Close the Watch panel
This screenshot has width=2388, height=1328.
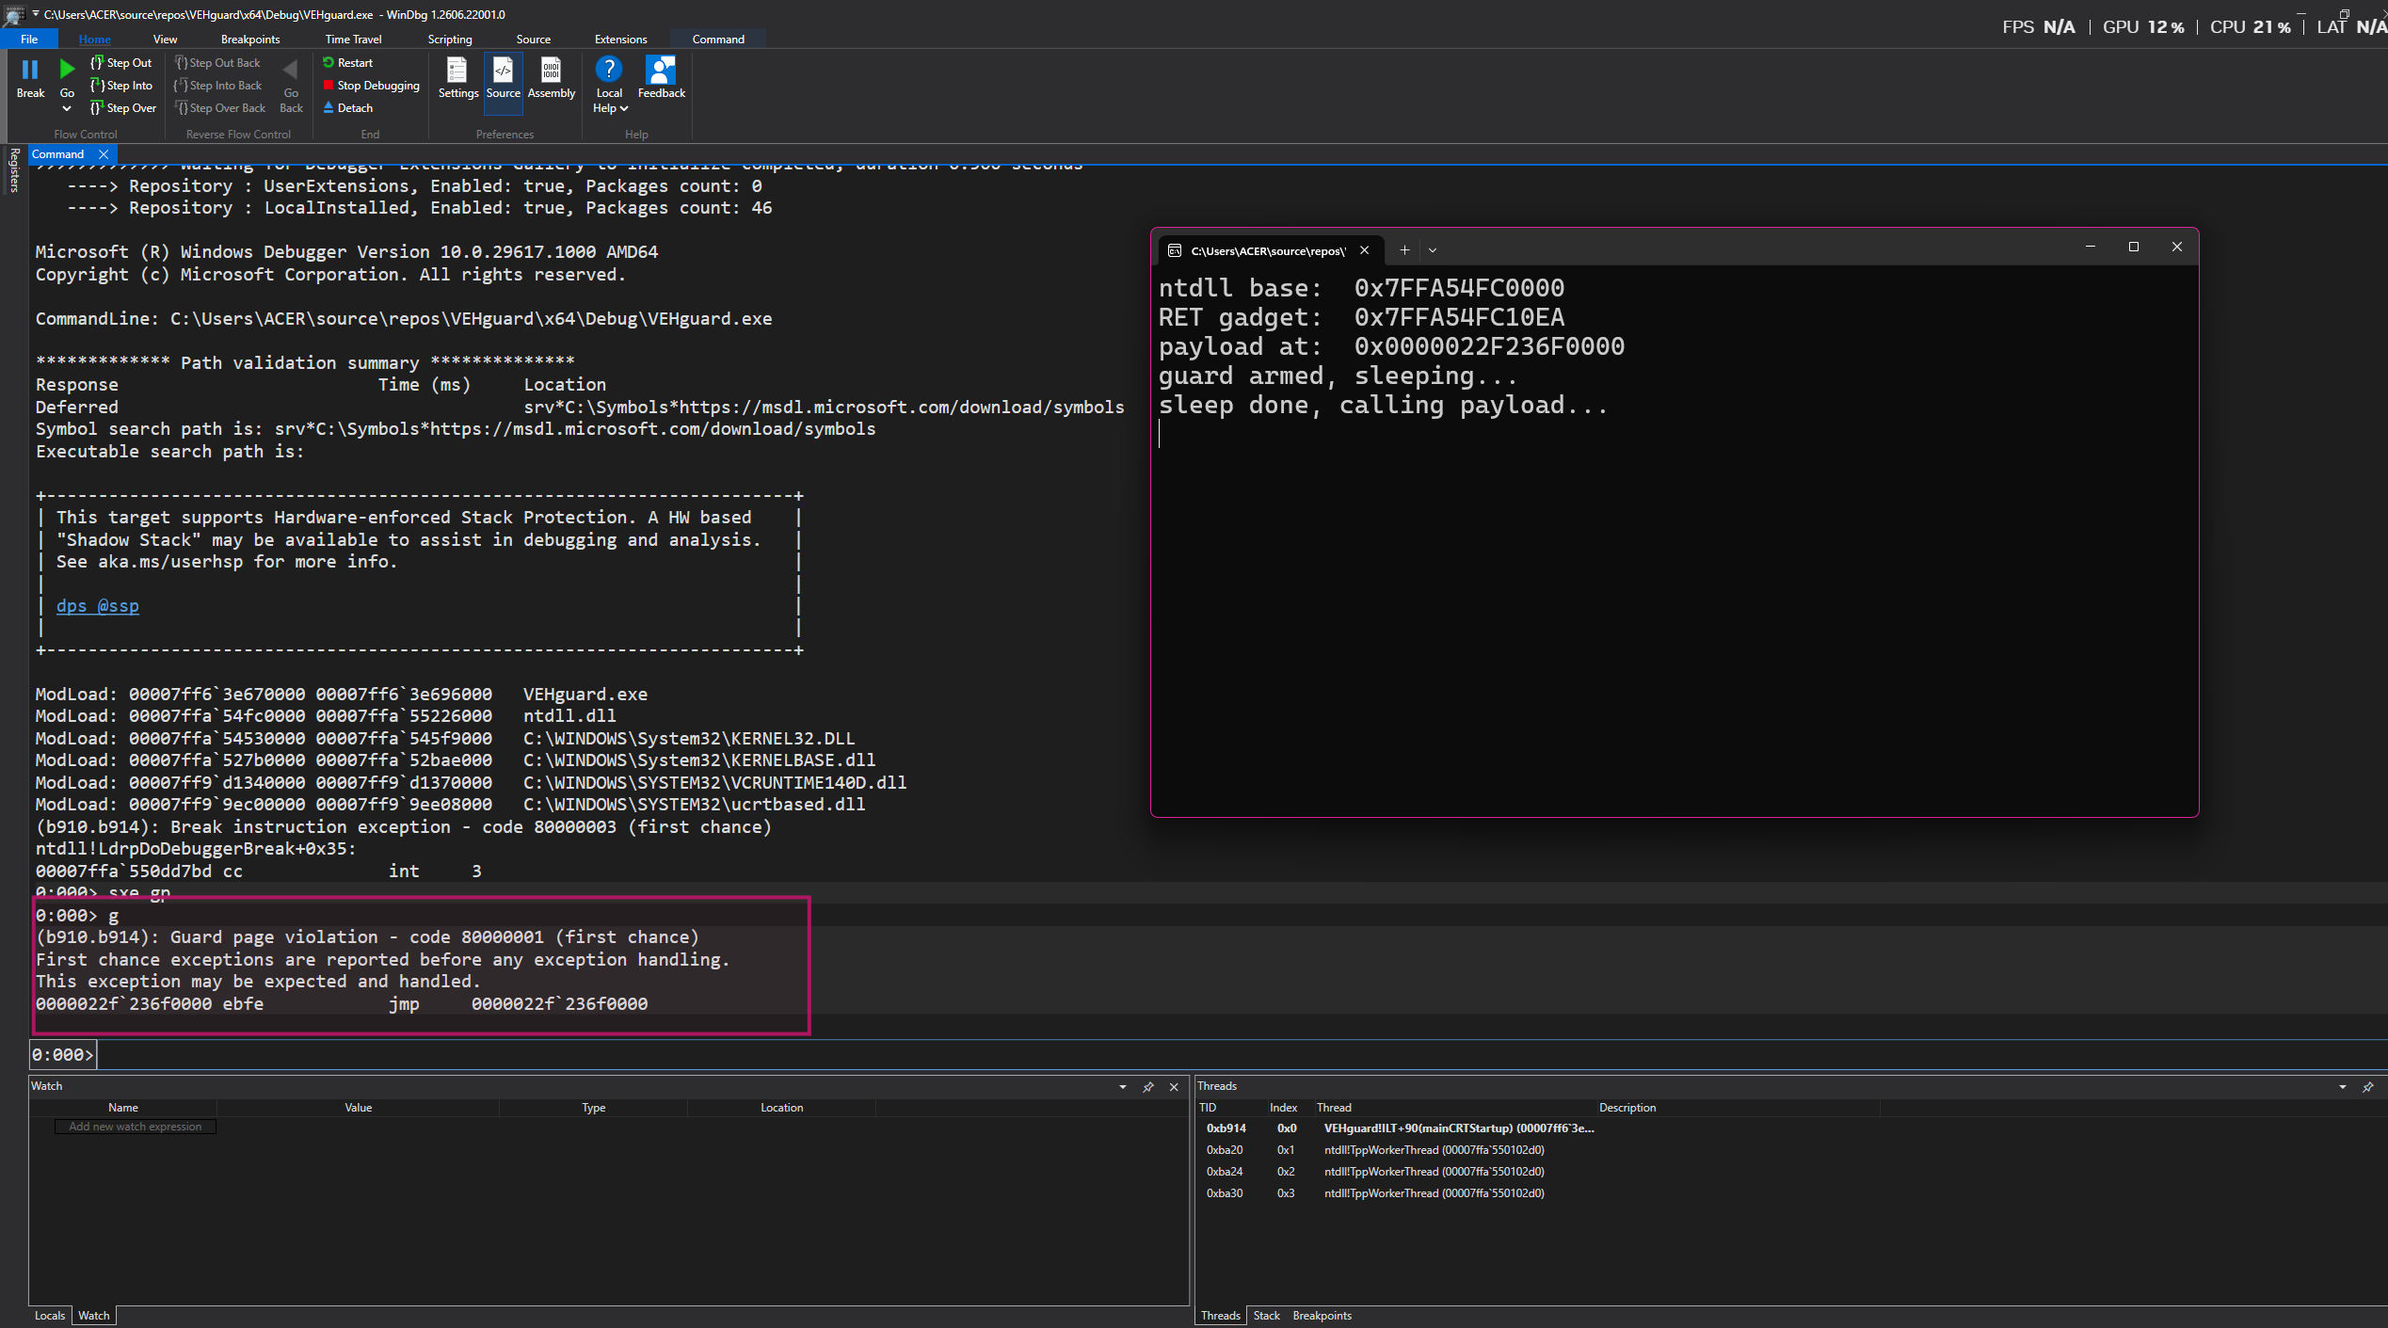click(x=1174, y=1086)
